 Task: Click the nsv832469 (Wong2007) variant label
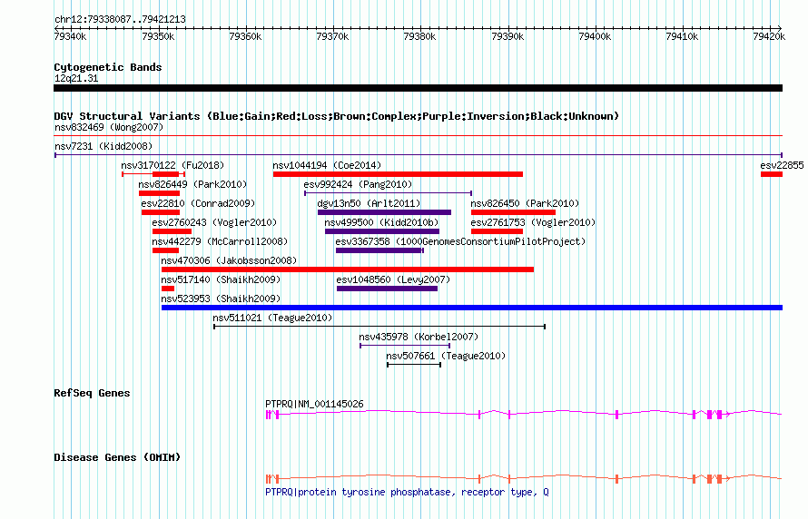(109, 127)
